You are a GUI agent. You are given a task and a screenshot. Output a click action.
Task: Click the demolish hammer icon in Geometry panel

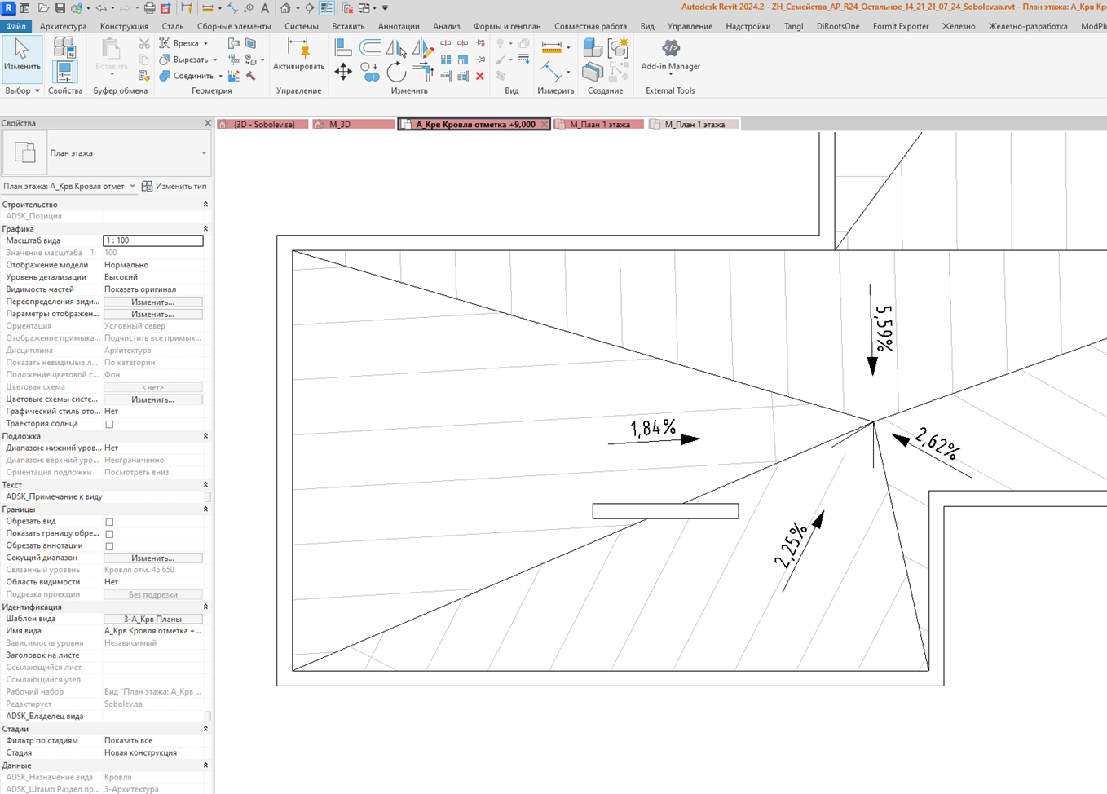tap(251, 76)
